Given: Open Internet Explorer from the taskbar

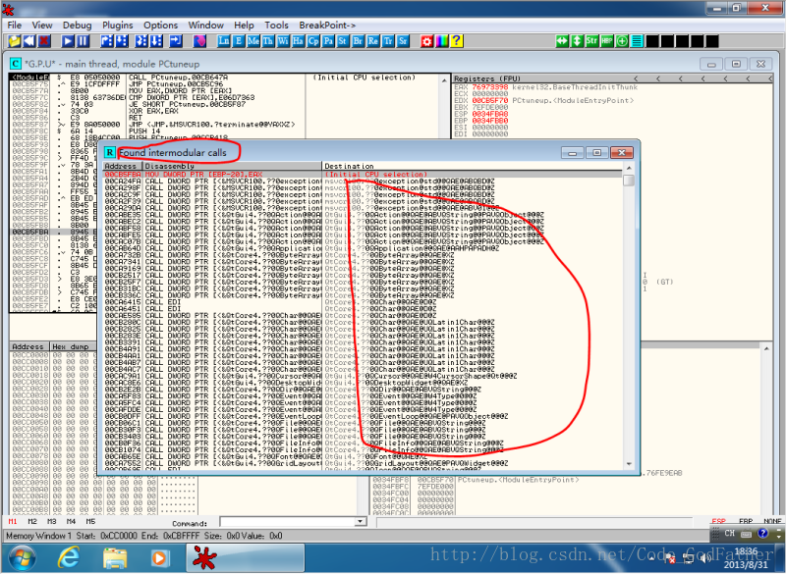Looking at the screenshot, I should point(69,557).
